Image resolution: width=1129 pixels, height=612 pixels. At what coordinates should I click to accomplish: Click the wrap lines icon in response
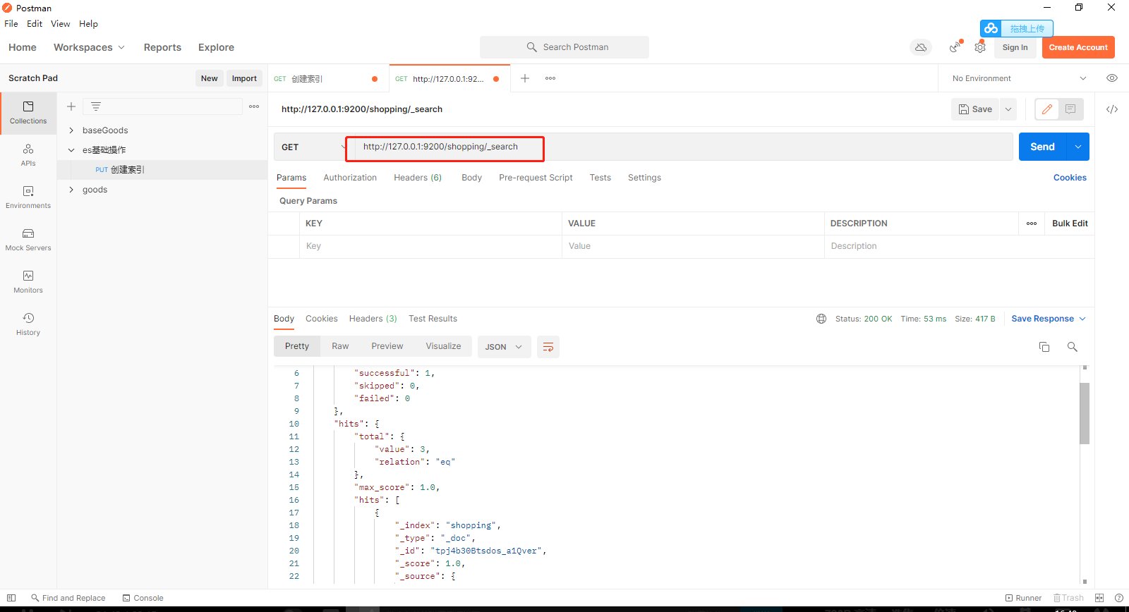(x=548, y=347)
